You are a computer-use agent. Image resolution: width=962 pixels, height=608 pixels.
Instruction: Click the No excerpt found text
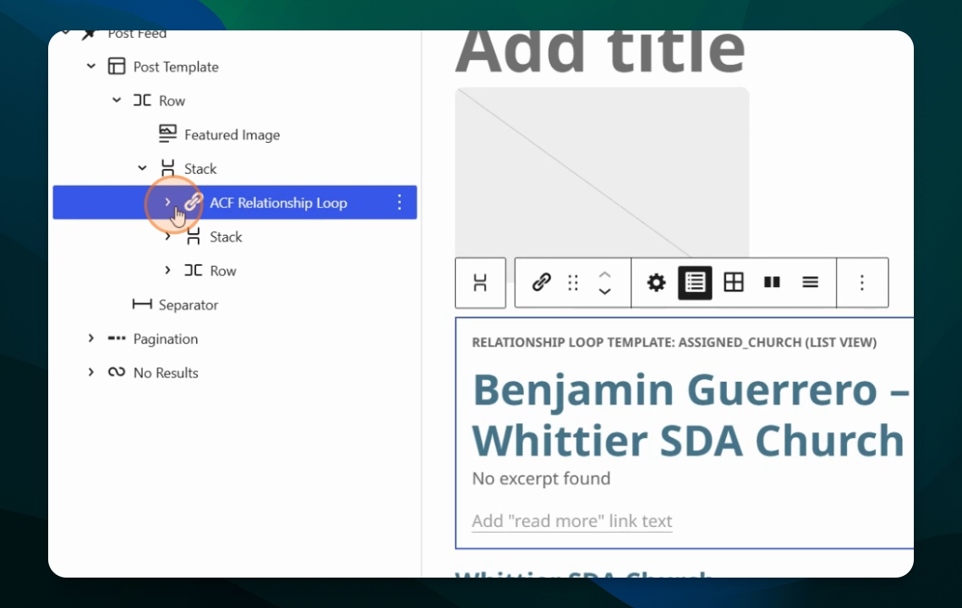(x=541, y=479)
